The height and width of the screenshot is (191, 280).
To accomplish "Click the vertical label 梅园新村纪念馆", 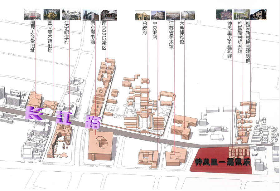I will pyautogui.click(x=240, y=38).
